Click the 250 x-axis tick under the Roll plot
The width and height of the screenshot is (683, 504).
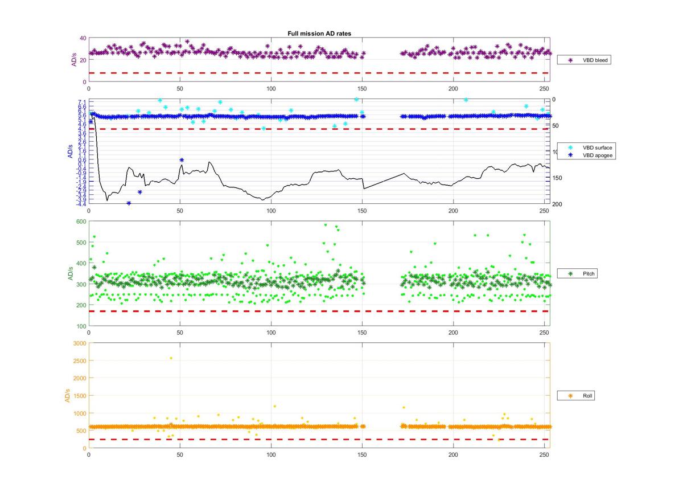[x=545, y=455]
